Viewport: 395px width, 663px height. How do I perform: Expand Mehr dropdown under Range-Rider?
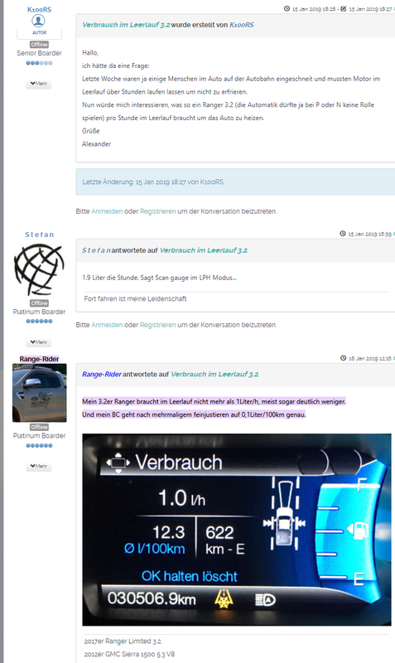[39, 466]
